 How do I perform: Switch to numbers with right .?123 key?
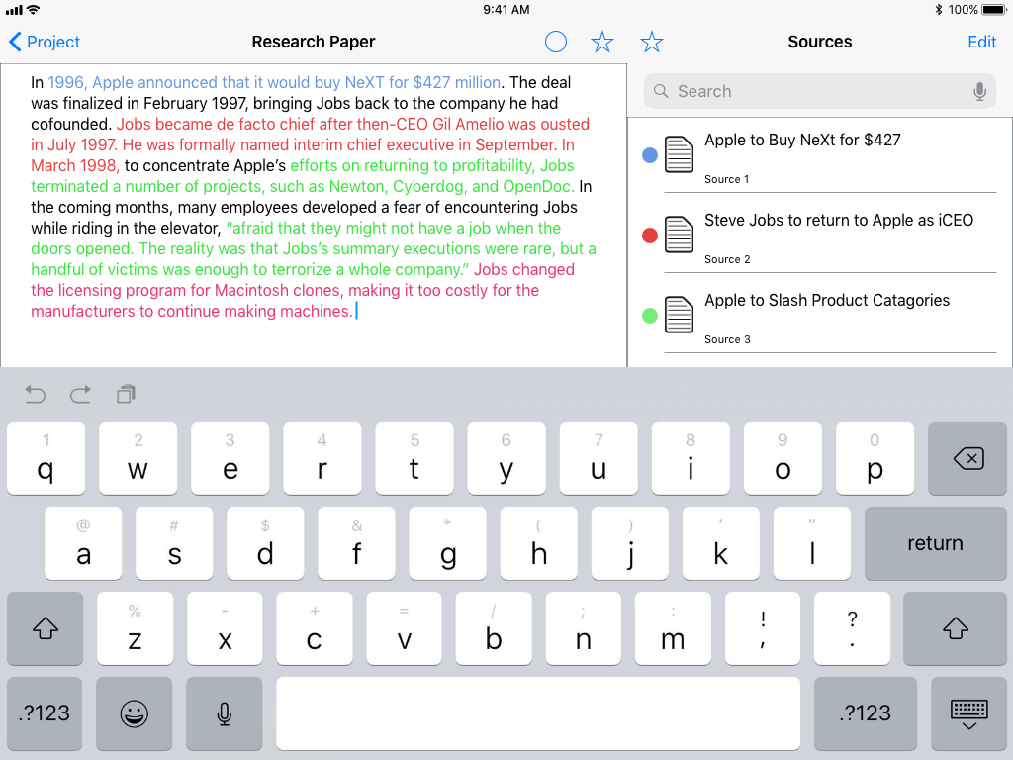(x=866, y=713)
